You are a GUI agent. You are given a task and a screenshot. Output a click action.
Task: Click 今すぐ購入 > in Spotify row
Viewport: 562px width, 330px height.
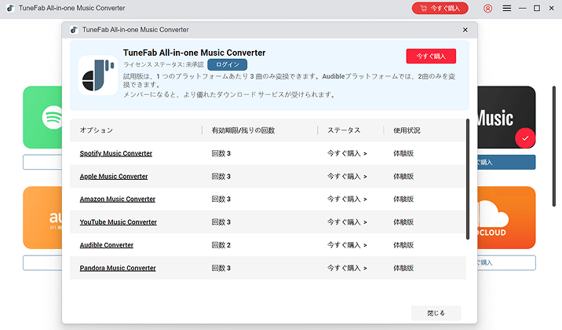tap(347, 153)
